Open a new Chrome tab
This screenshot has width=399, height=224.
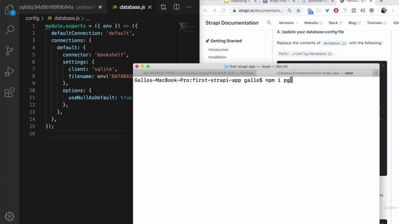(x=381, y=1)
